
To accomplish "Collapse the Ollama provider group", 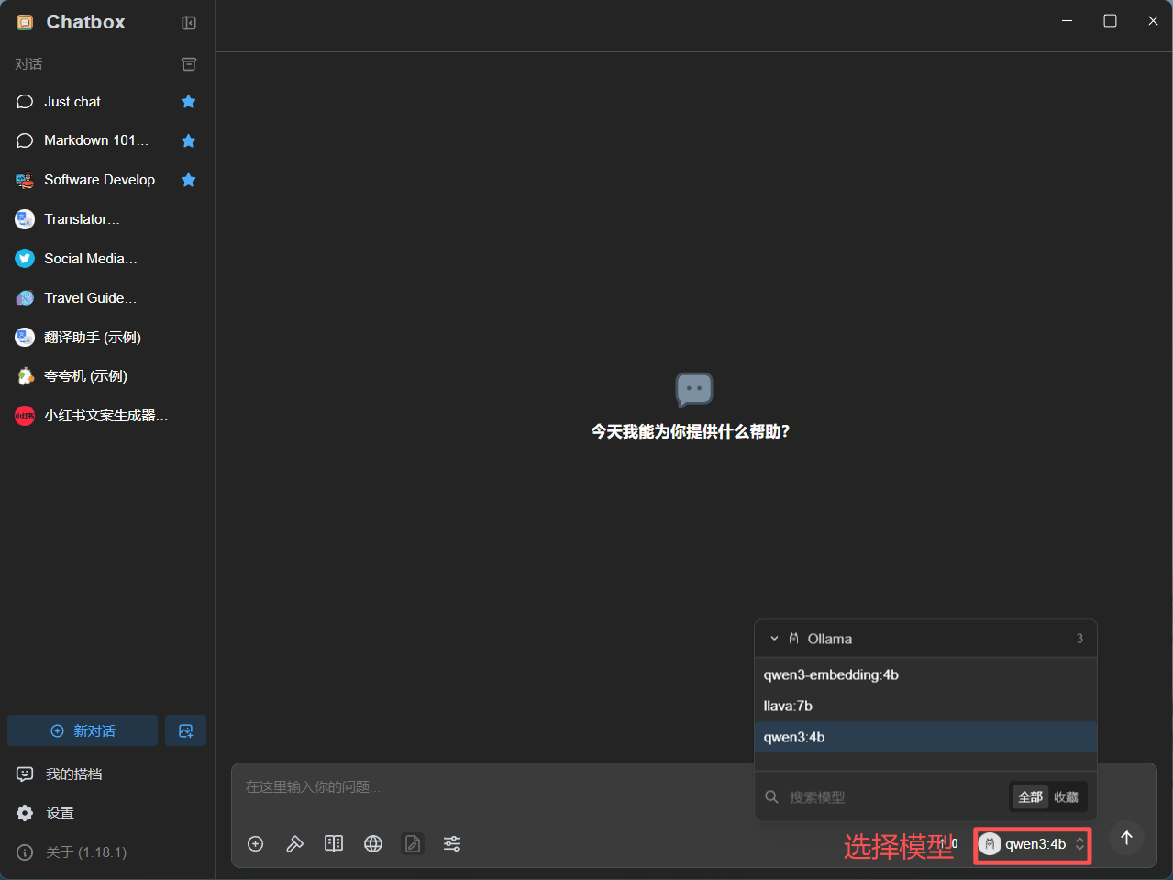I will tap(774, 639).
